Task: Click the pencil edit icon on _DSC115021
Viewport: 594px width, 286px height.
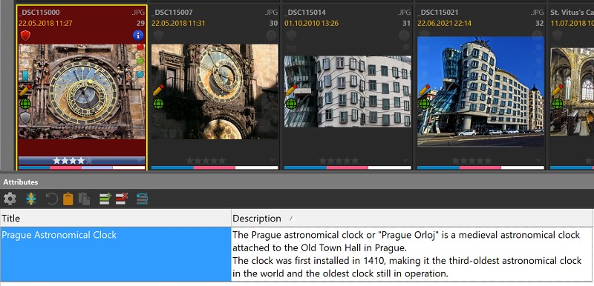Action: tap(424, 90)
